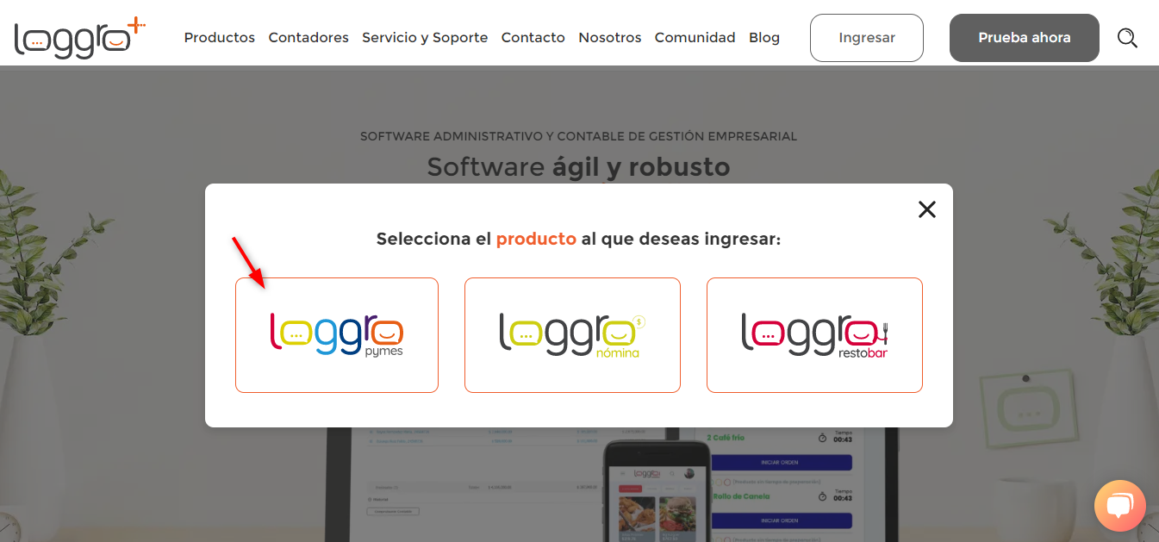Open the Contadores menu item
The width and height of the screenshot is (1159, 542).
[x=308, y=38]
